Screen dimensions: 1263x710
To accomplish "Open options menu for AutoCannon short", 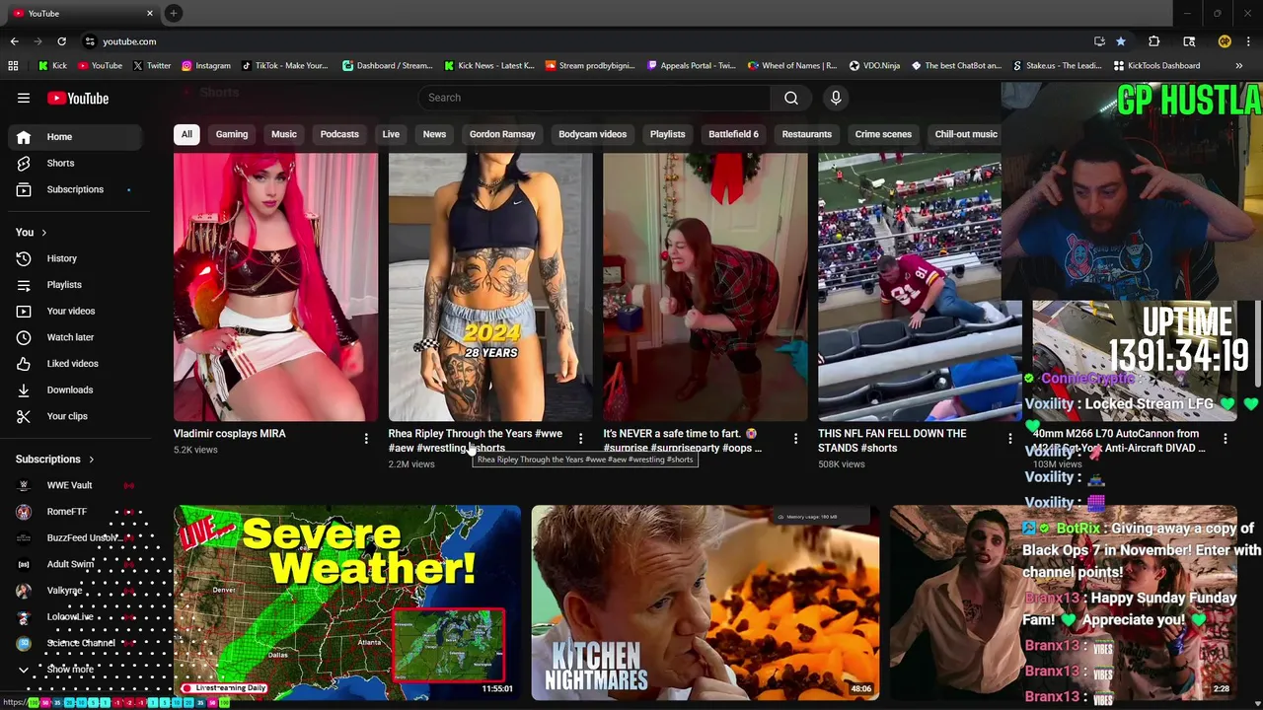I will (1225, 439).
